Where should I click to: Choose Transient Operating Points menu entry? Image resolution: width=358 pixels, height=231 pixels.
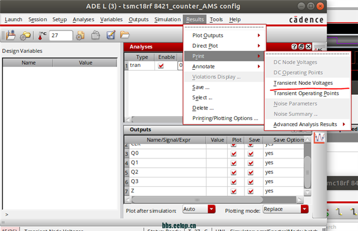[305, 93]
